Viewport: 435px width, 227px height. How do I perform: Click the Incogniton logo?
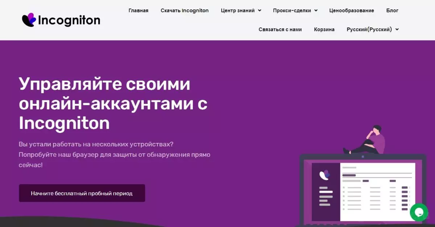click(61, 20)
